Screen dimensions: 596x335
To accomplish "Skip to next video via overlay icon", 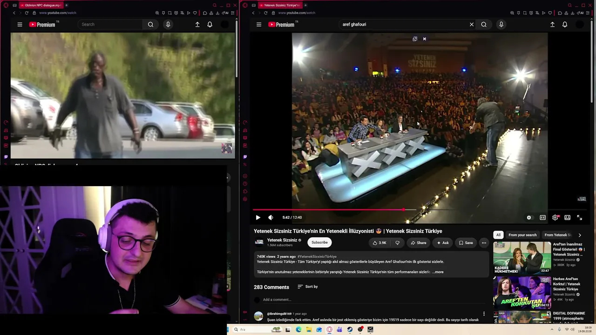I will [425, 39].
